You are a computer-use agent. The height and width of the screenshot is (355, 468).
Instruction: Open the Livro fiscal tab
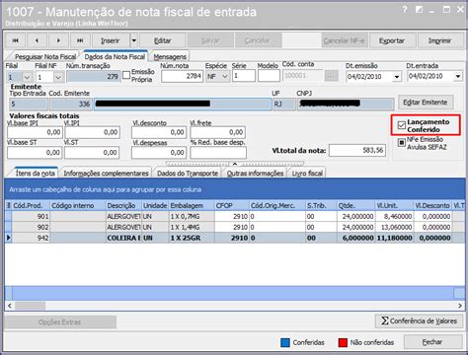coord(307,174)
